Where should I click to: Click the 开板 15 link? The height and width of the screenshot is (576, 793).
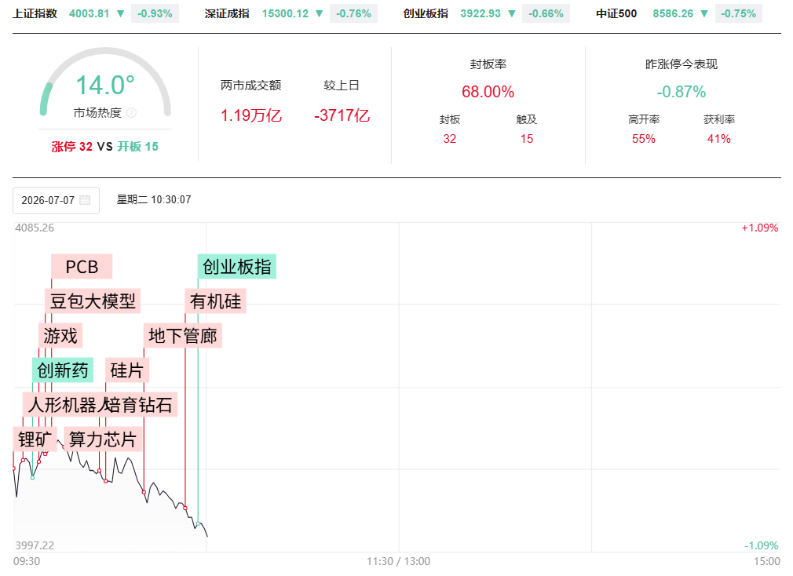[137, 147]
